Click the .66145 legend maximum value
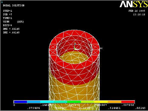The width and height of the screenshot is (148, 111). (140, 108)
